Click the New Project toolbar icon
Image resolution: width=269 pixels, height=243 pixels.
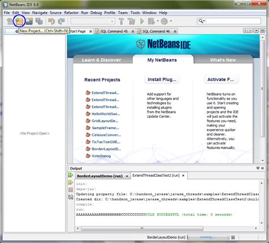[x=19, y=21]
